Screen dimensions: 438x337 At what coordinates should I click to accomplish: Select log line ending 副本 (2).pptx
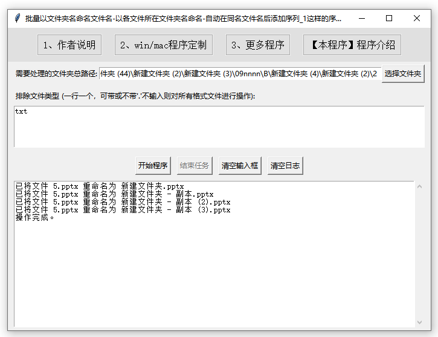pyautogui.click(x=123, y=202)
